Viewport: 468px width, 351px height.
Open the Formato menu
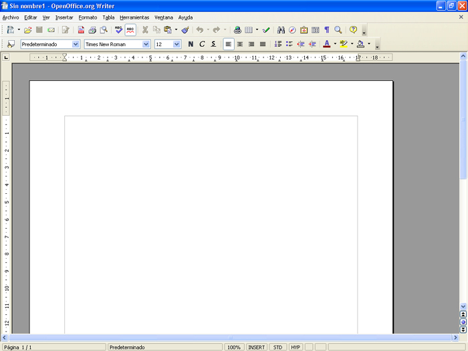(88, 17)
